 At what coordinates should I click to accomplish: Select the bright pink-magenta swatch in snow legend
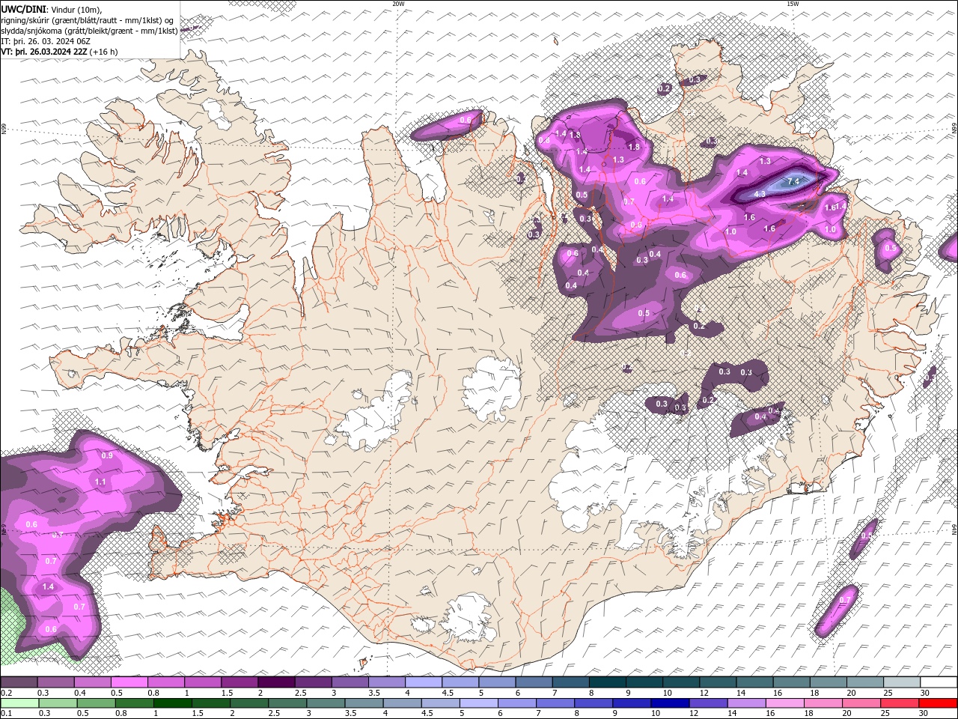pos(129,682)
